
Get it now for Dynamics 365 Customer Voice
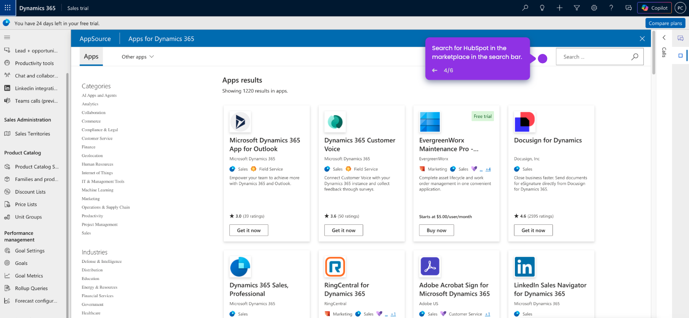344,230
